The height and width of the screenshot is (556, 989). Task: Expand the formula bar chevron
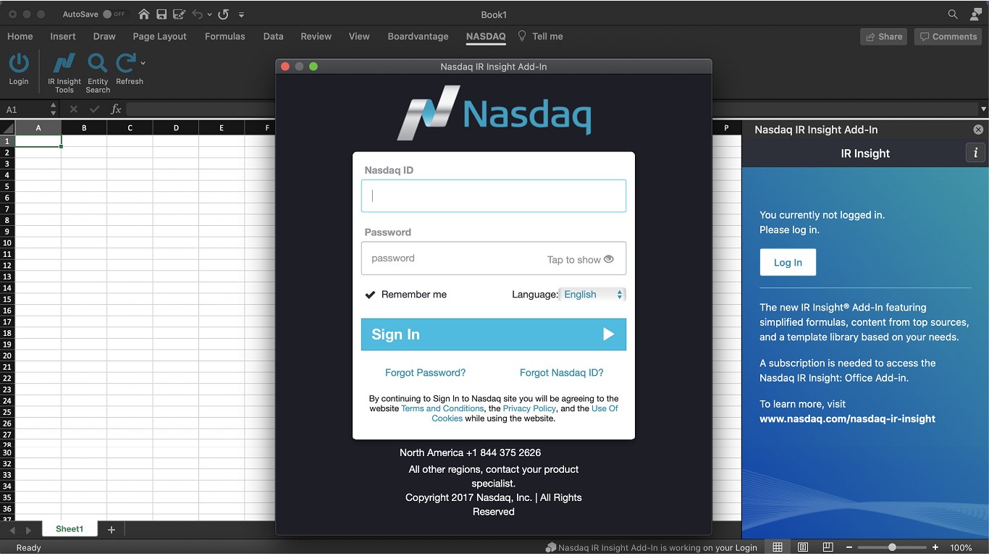[983, 109]
